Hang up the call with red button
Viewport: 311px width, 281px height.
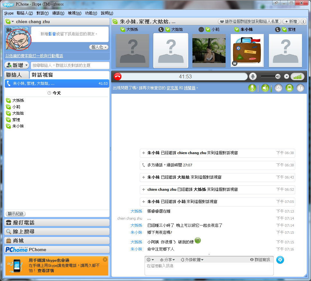(x=118, y=76)
